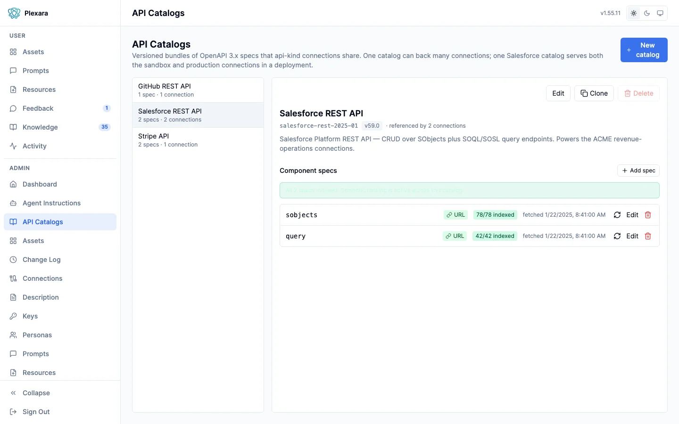679x424 pixels.
Task: Select GitHub REST API catalog
Action: pyautogui.click(x=198, y=90)
